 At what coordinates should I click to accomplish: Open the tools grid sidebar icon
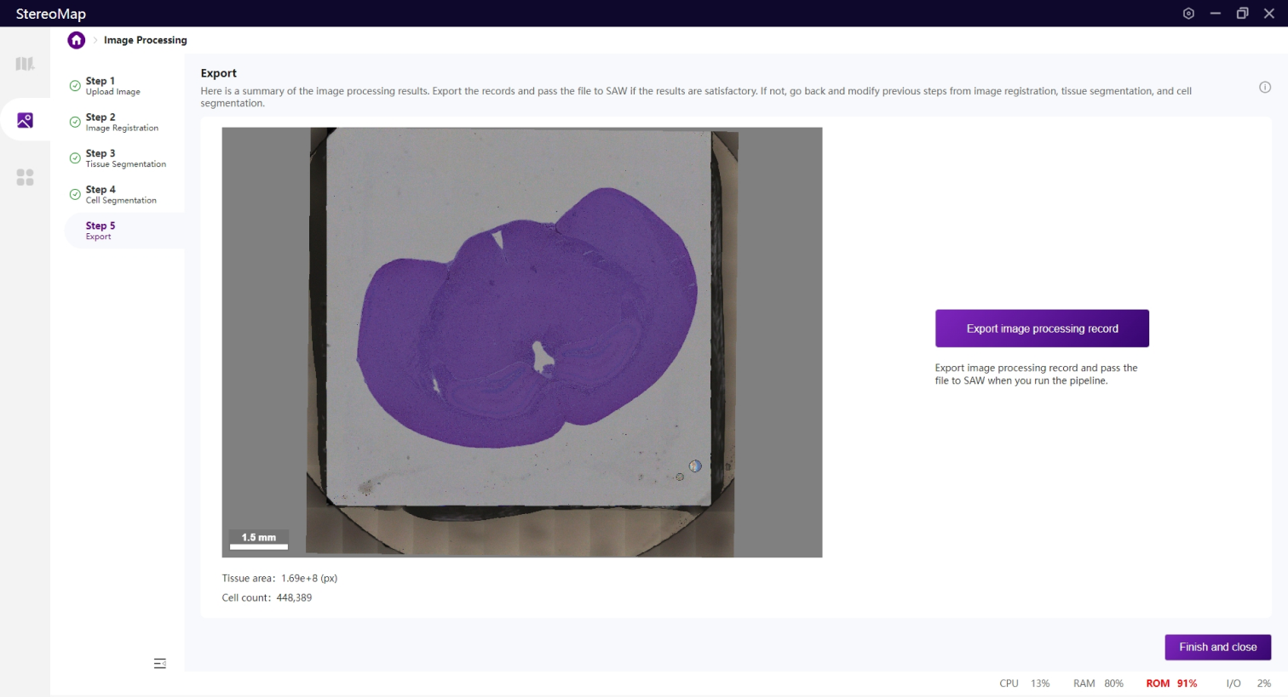coord(25,177)
